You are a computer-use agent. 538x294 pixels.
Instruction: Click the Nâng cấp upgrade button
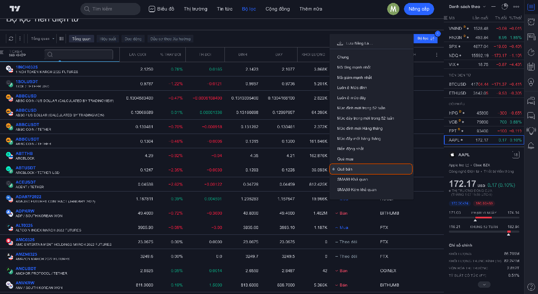pyautogui.click(x=419, y=9)
